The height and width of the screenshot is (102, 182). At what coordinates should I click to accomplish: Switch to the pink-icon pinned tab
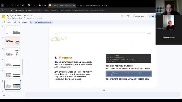coord(40,5)
